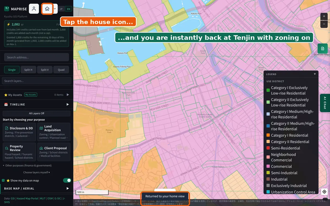Click the My Assets green badge
Viewport: 330px width, 206px height.
[31, 95]
